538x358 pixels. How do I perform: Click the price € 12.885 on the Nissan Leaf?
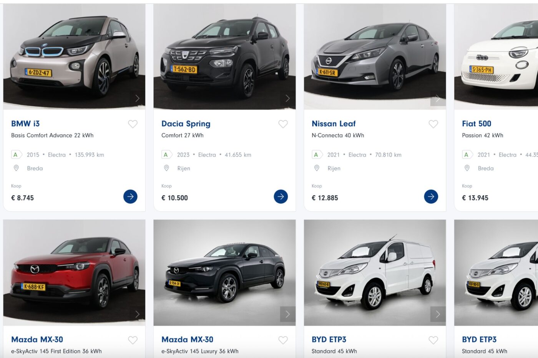pos(325,198)
